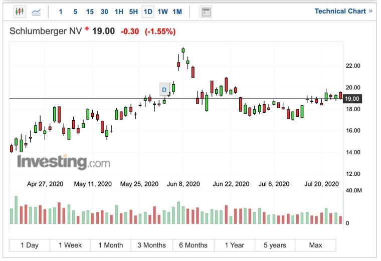
Task: Click the D dividend marker on chart
Action: (x=164, y=90)
